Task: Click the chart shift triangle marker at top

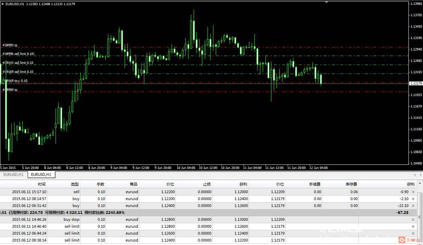Action: click(327, 2)
